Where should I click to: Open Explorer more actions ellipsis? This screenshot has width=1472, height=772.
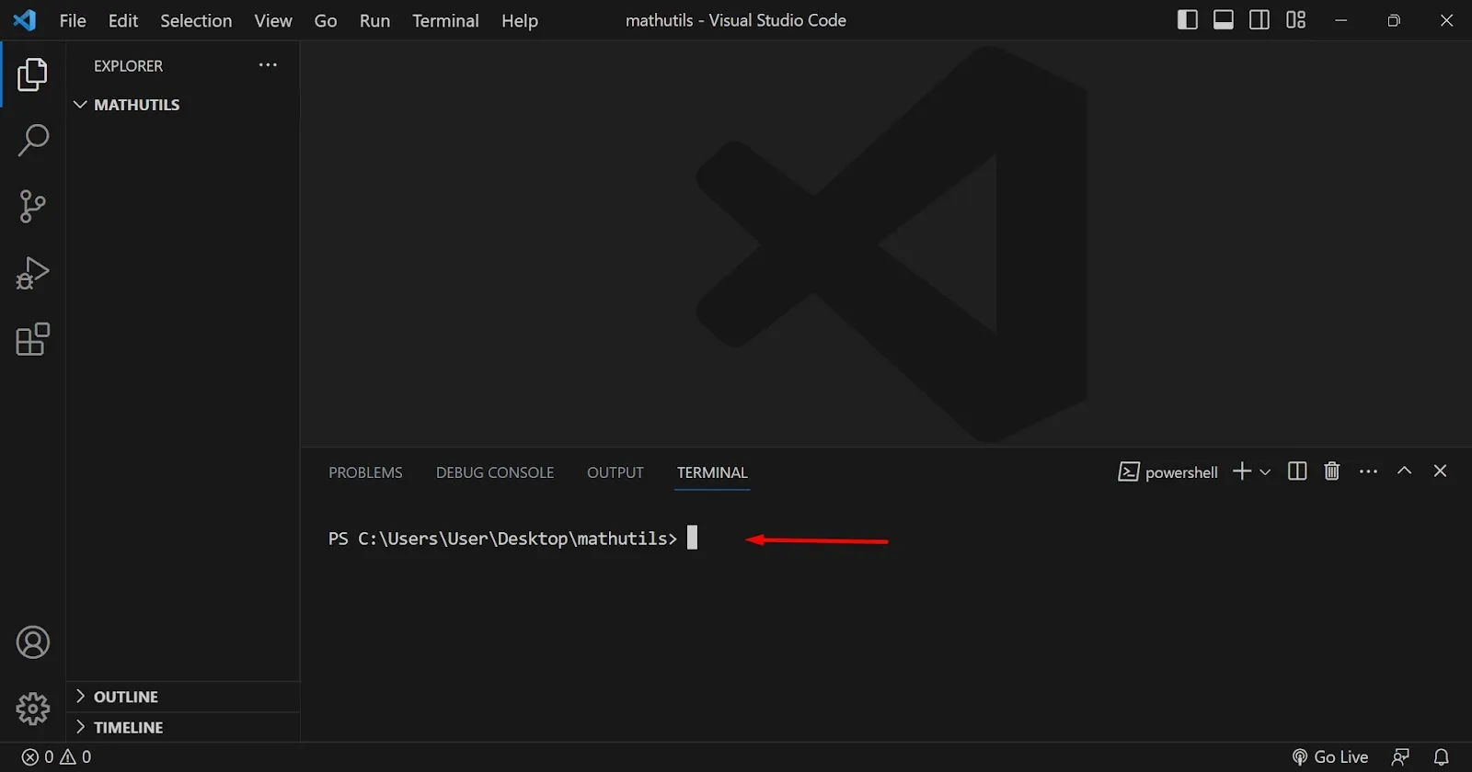[x=268, y=65]
